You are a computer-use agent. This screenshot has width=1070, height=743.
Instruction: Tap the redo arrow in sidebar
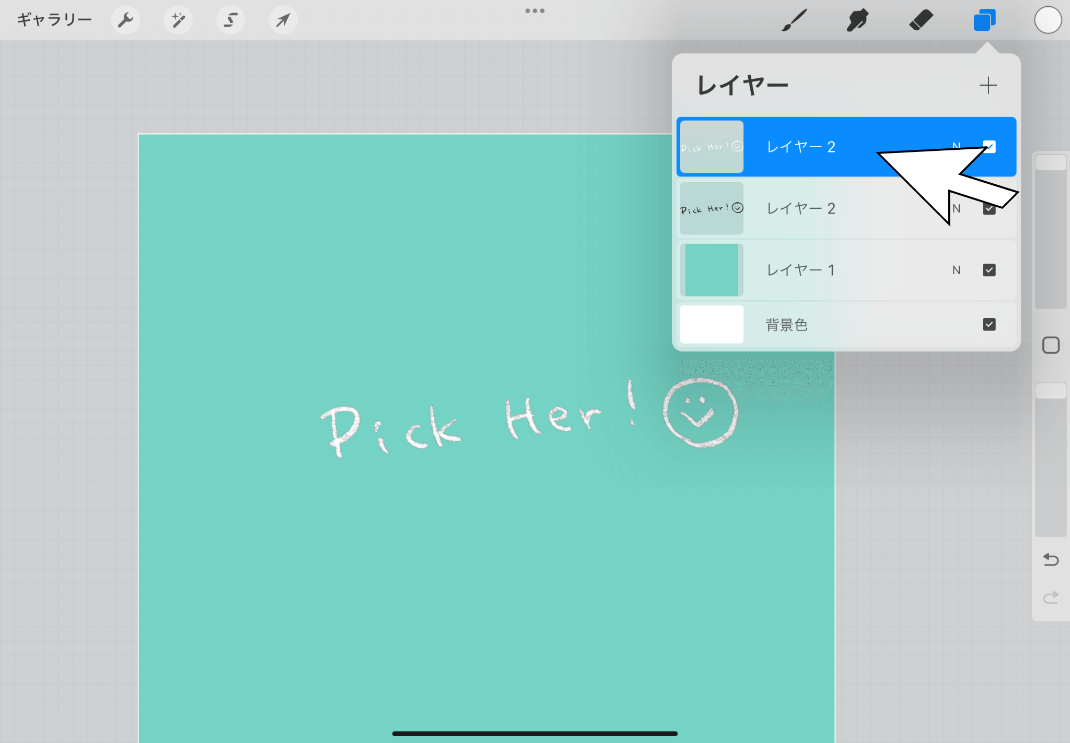(1051, 597)
